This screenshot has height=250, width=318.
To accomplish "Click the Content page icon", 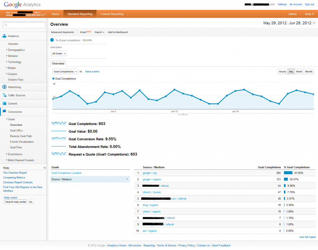I will [4, 103].
